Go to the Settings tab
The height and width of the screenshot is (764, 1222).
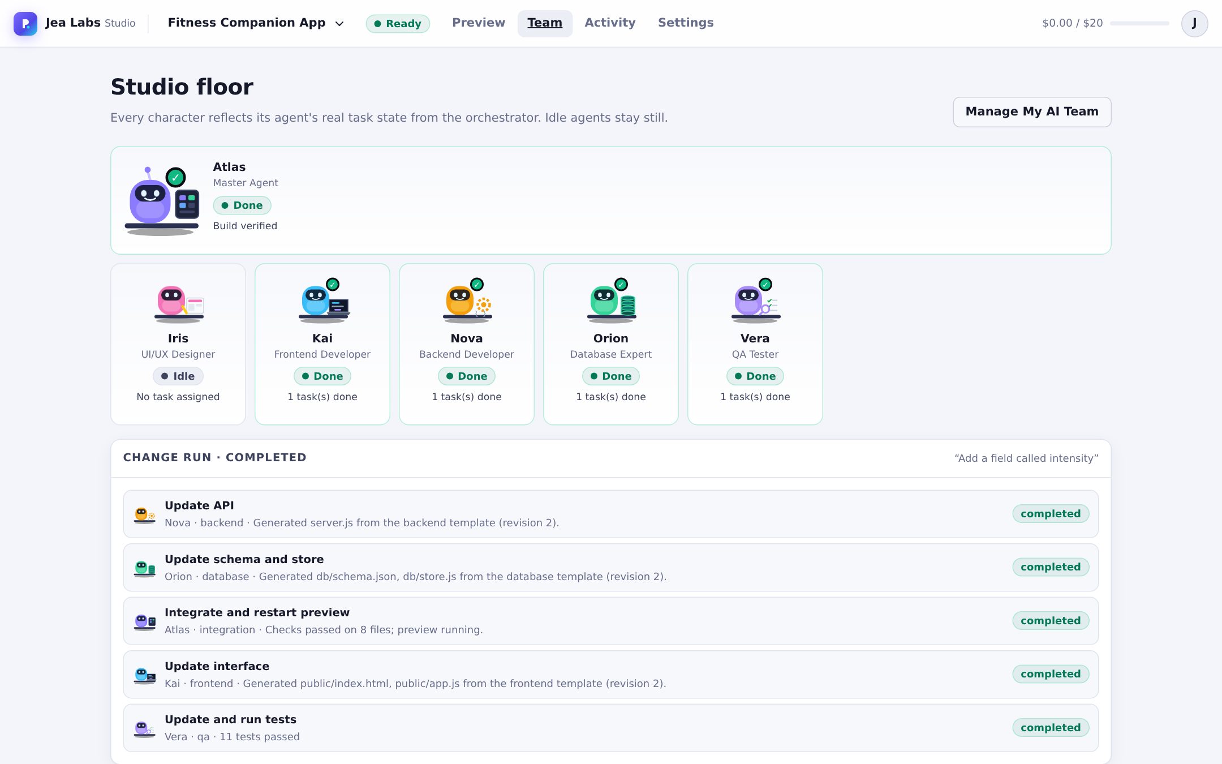tap(686, 23)
